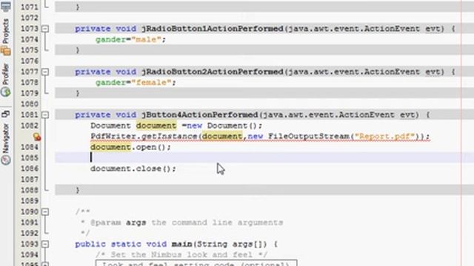Click the Set the Nimbus look and feel comment
This screenshot has width=474, height=266.
pyautogui.click(x=181, y=255)
